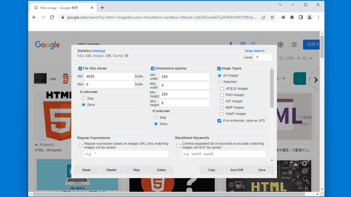Click the page vertical scrollbar thumb

[322, 47]
